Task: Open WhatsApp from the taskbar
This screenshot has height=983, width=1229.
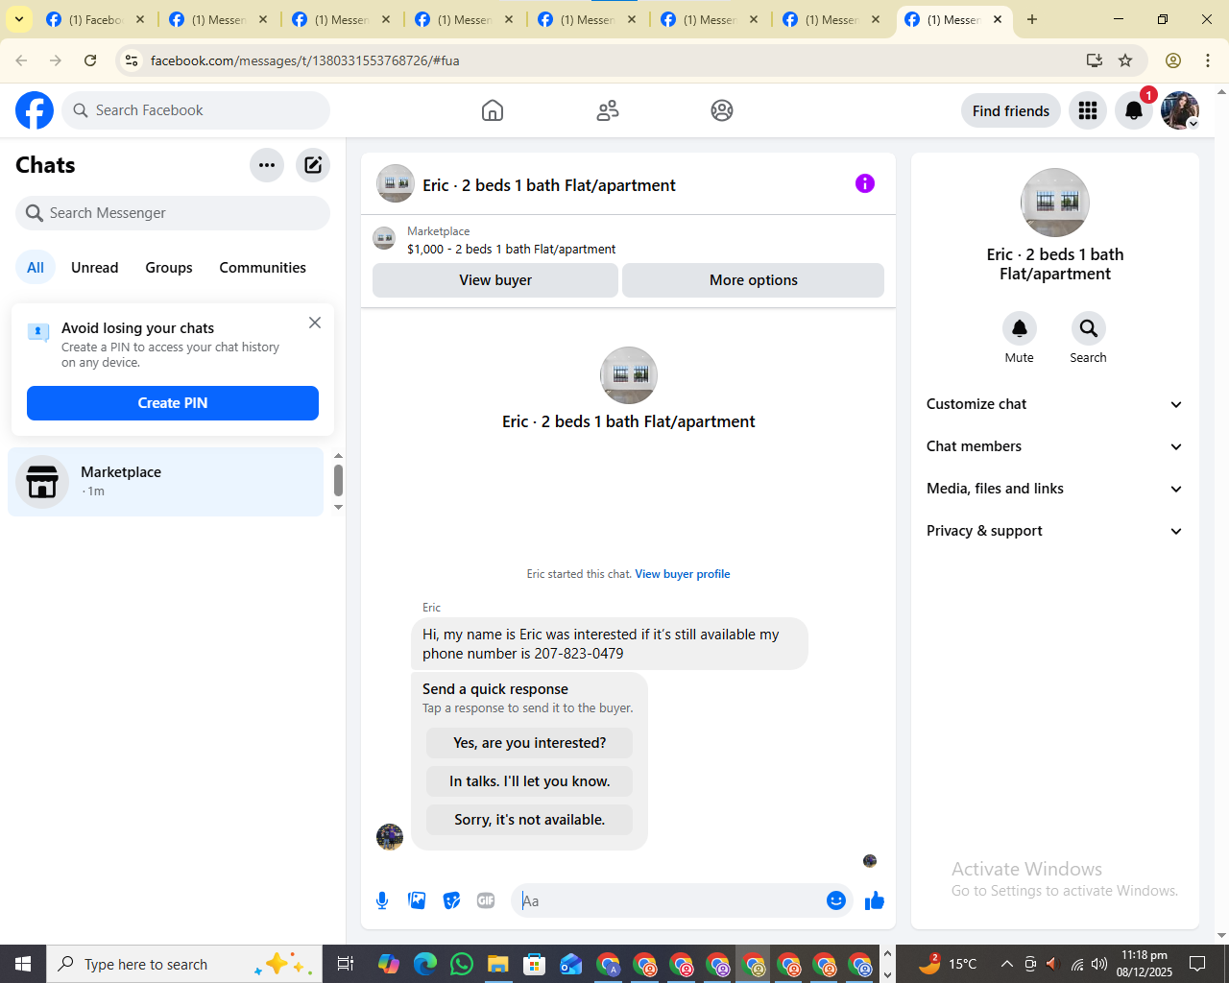Action: pos(462,964)
